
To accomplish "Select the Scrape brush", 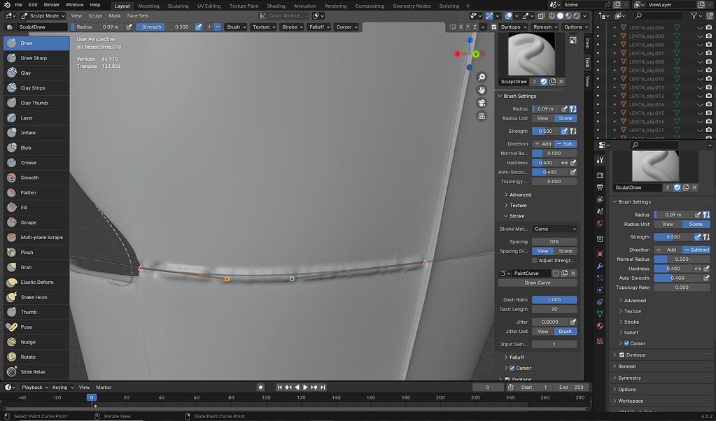I will tap(36, 222).
